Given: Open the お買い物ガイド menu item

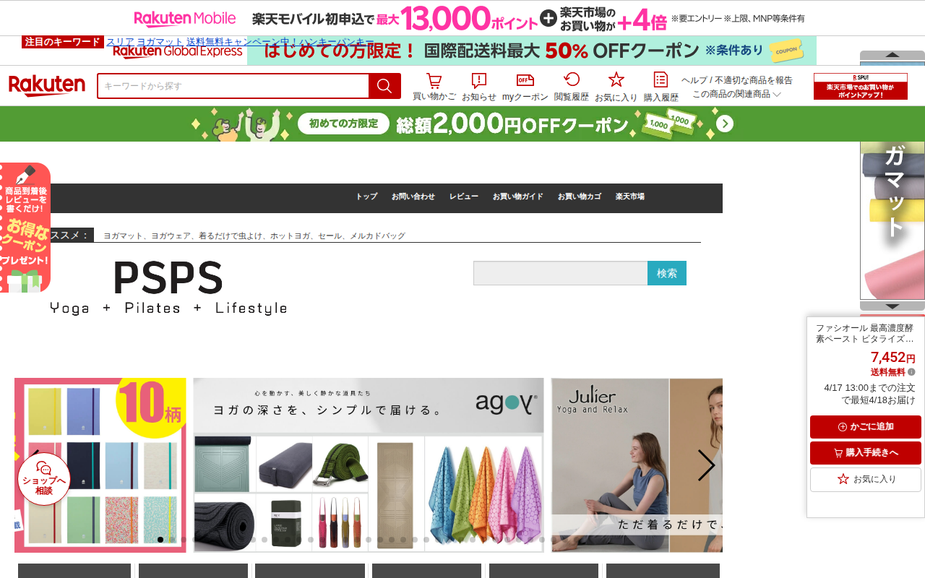Looking at the screenshot, I should [518, 197].
